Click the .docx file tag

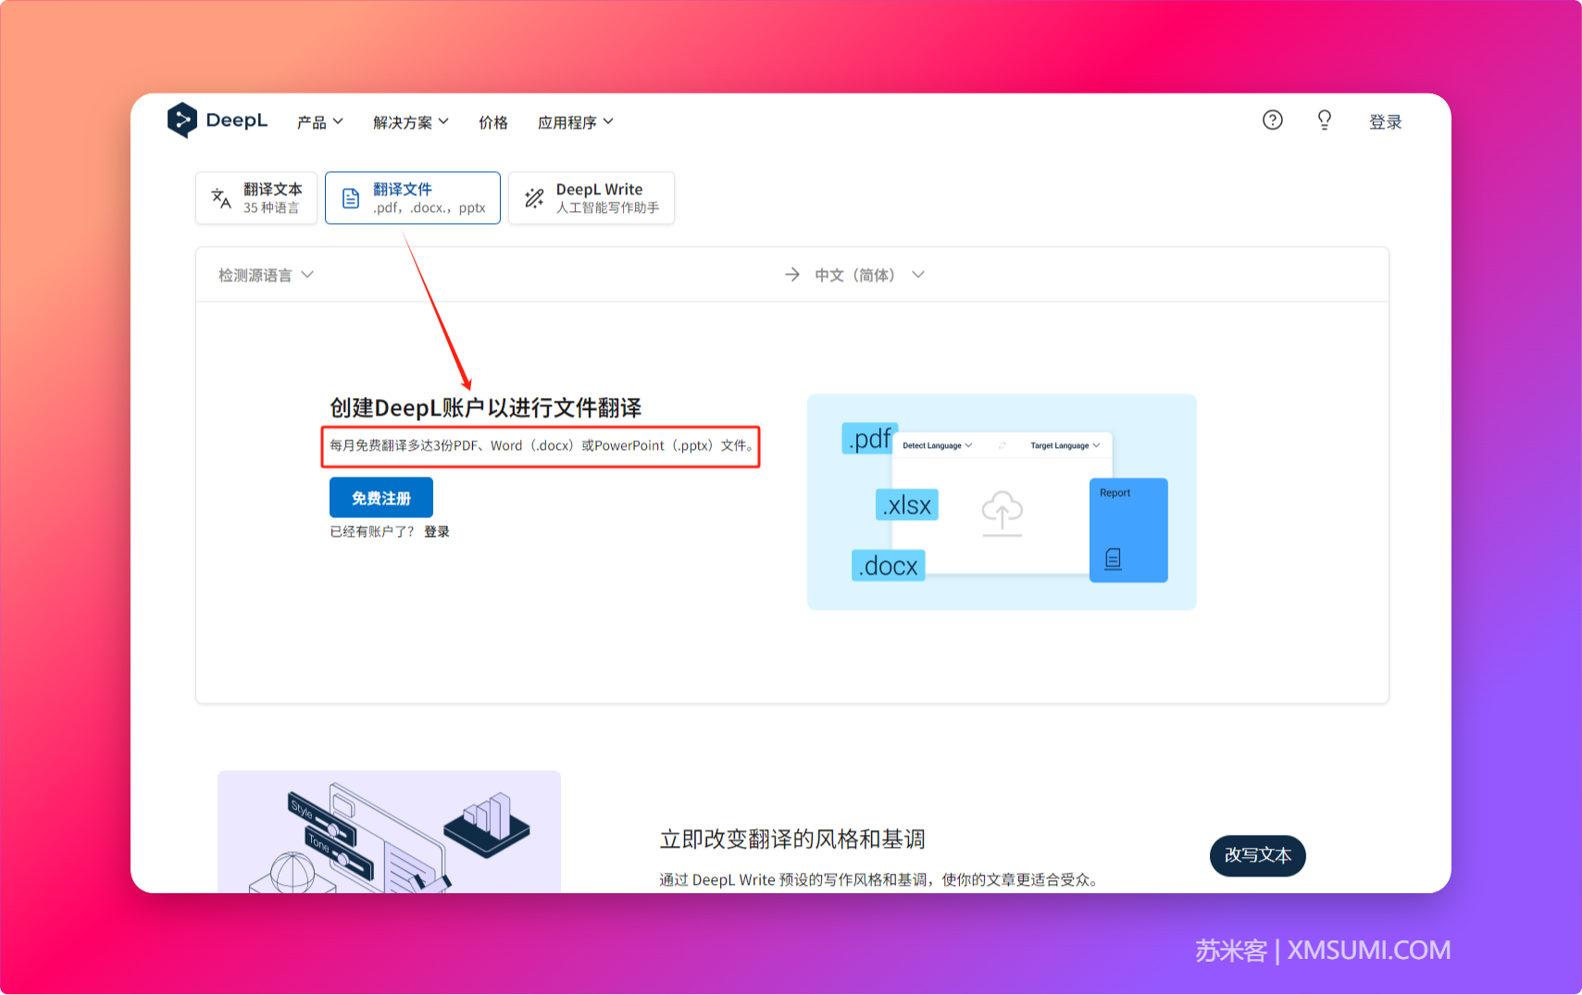888,566
